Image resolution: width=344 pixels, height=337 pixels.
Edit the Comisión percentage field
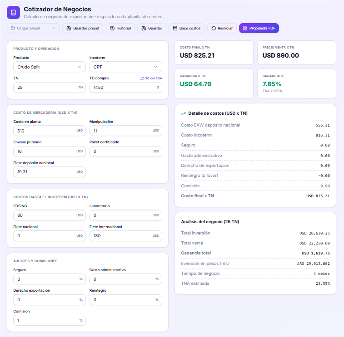click(50, 320)
